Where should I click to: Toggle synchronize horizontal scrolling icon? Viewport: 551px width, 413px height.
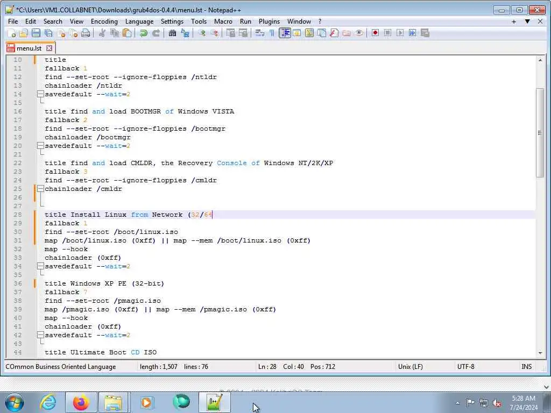tap(243, 33)
